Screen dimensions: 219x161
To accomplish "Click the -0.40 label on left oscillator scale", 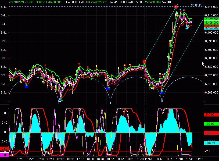I will tap(4, 141).
